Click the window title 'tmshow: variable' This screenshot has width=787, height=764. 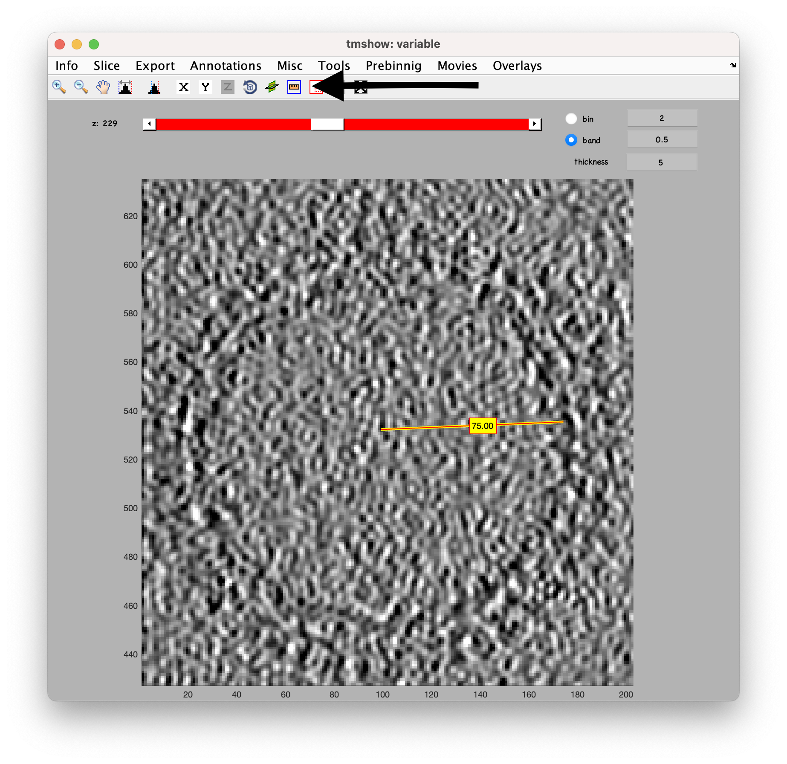(393, 44)
